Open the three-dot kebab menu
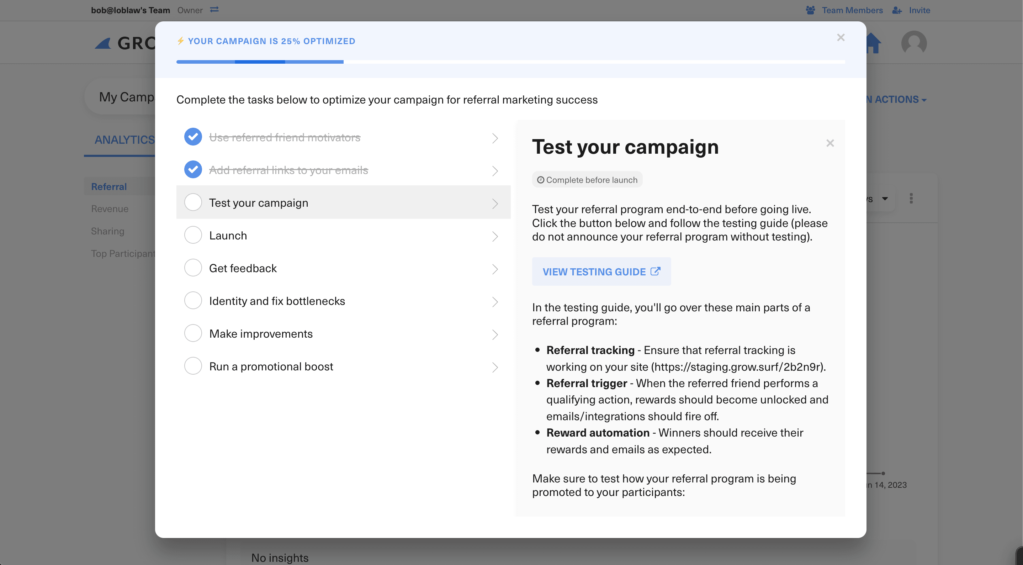 [911, 198]
